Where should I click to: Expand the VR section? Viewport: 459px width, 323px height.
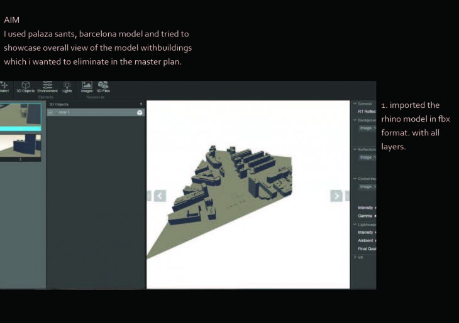355,257
